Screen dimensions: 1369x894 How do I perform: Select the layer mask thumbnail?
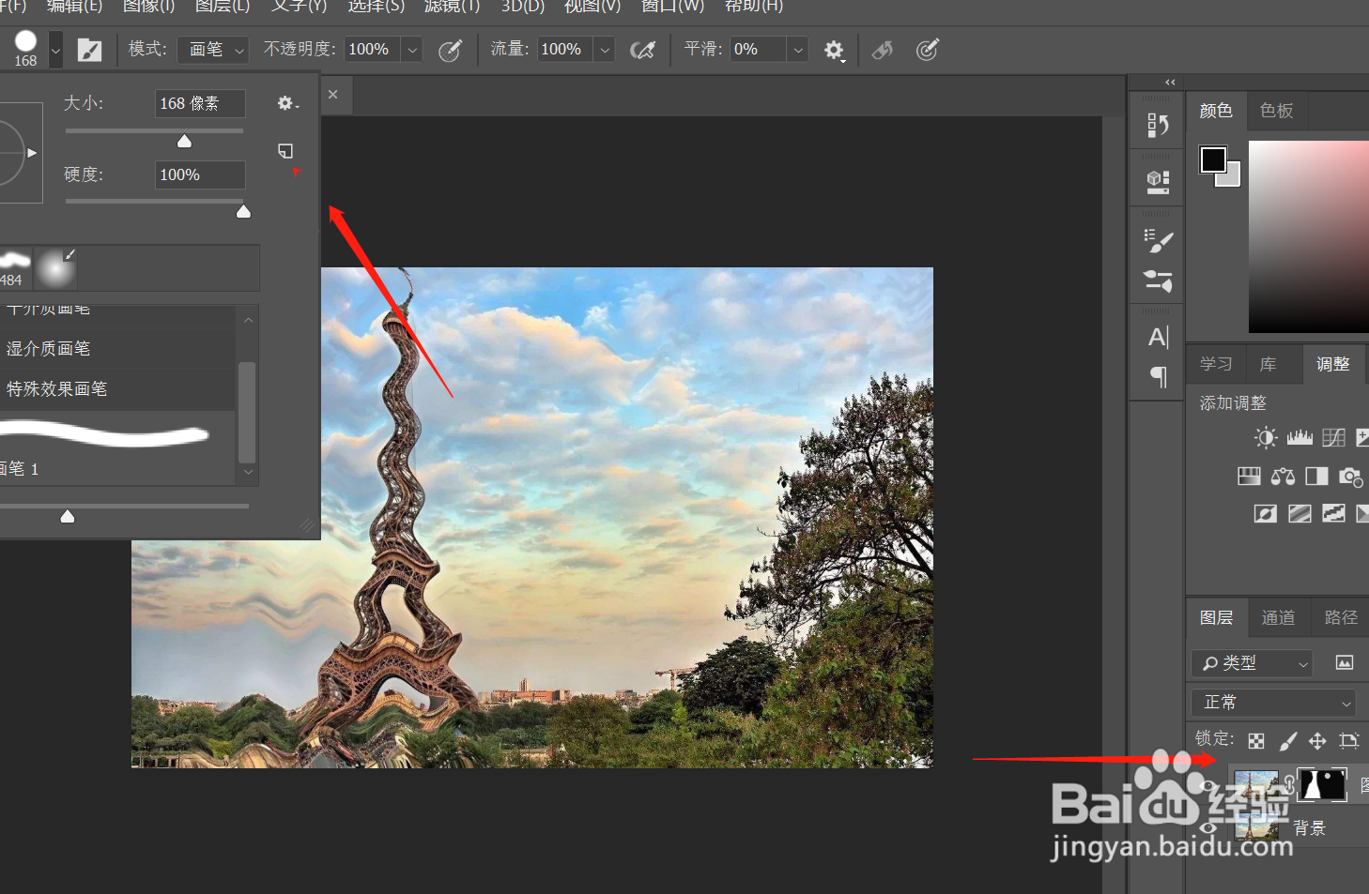pos(1322,784)
